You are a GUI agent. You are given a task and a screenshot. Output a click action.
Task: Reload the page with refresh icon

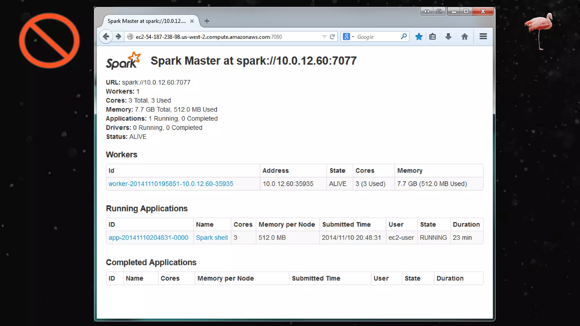point(332,37)
